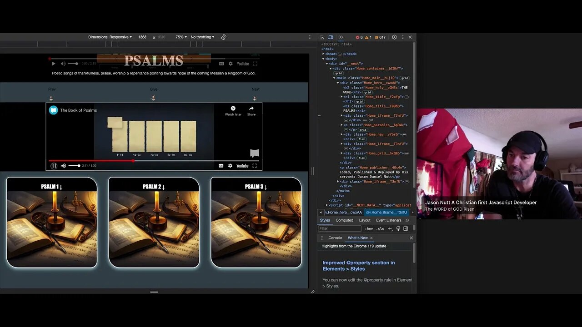This screenshot has width=582, height=327.
Task: Open the Dimensions: Responsive dropdown
Action: click(x=110, y=37)
